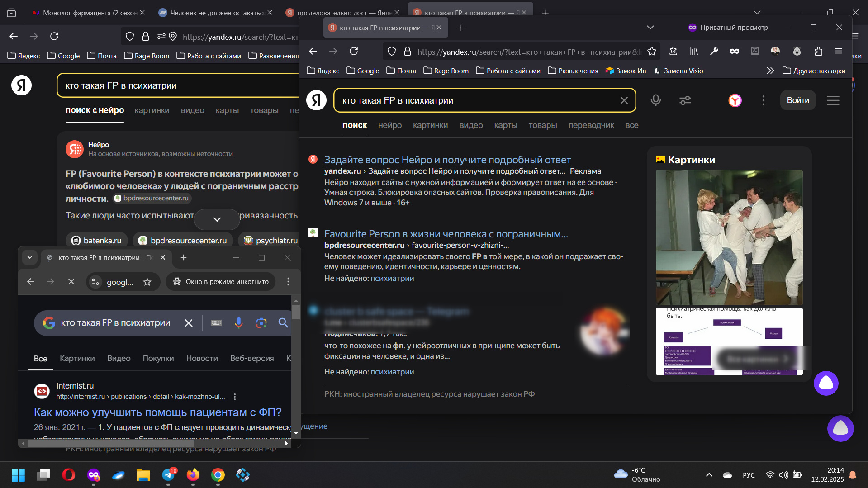The height and width of the screenshot is (488, 868).
Task: Click the vertical scrollbar in Chrome incognito window
Action: coord(296,312)
